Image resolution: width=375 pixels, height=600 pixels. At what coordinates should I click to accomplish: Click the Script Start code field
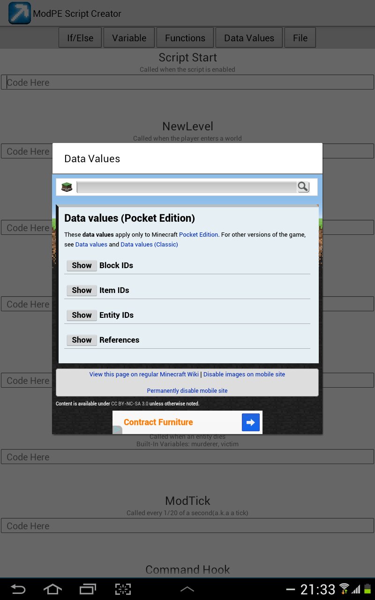pyautogui.click(x=187, y=82)
